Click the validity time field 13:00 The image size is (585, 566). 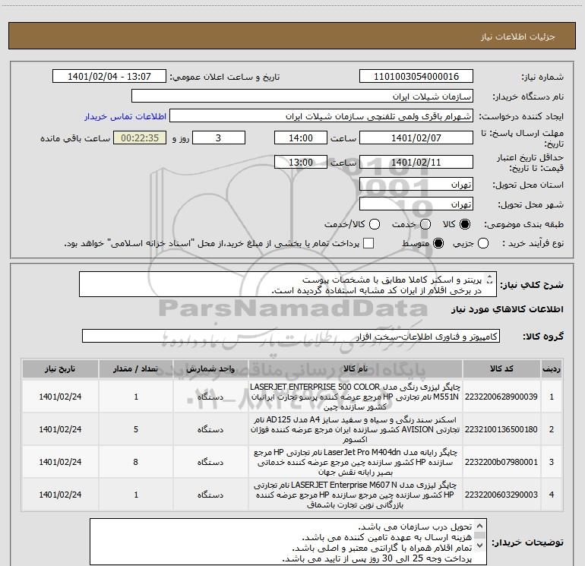[301, 163]
